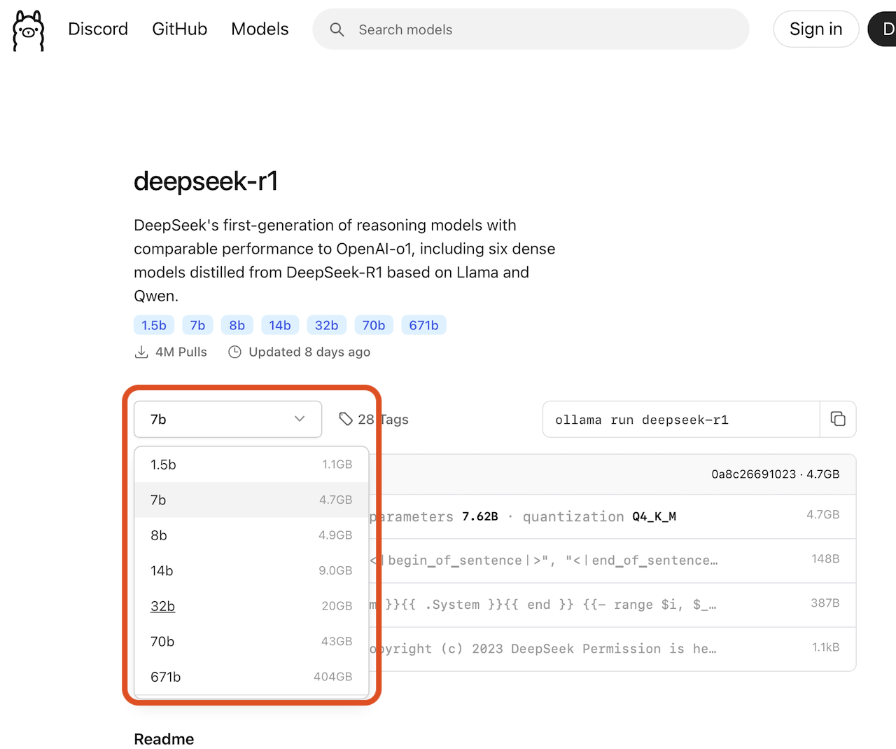The height and width of the screenshot is (749, 896).
Task: Click the search magnifier icon
Action: [337, 29]
